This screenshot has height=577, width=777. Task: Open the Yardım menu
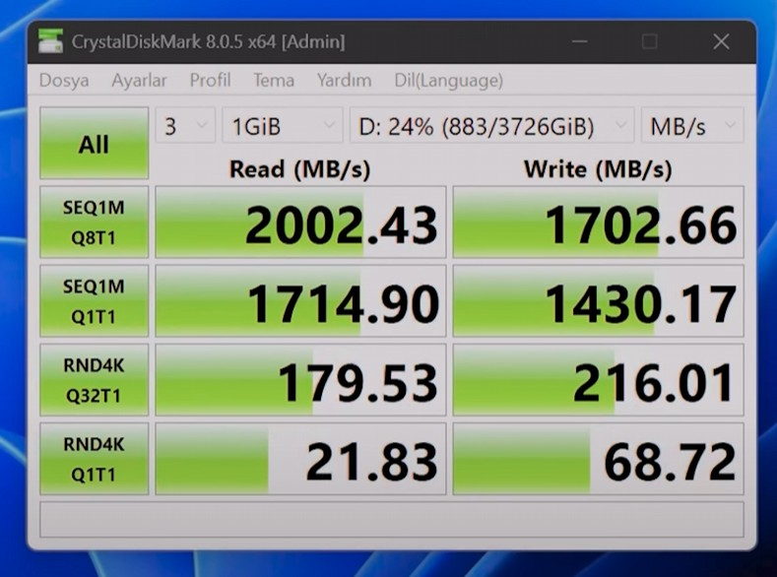344,80
